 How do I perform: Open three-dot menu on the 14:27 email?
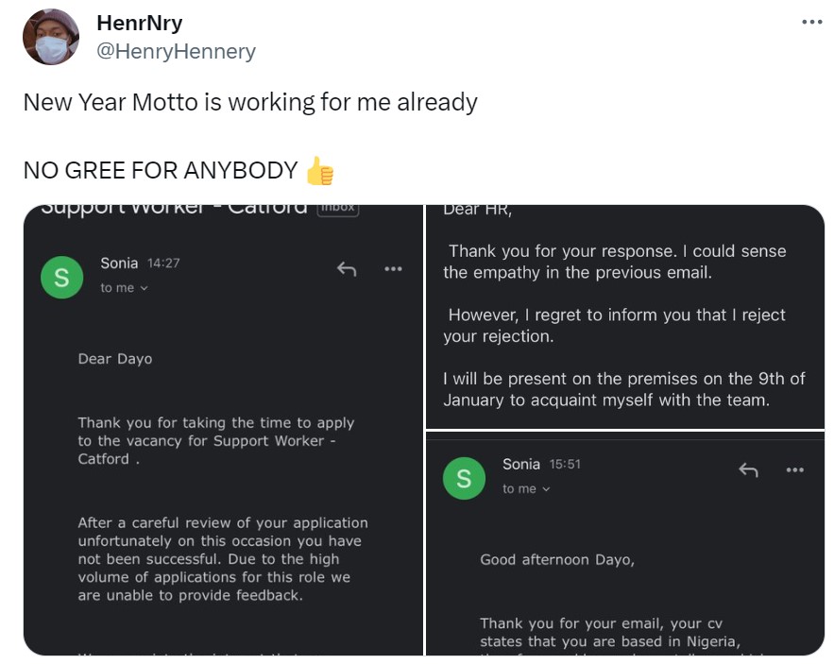pos(393,269)
